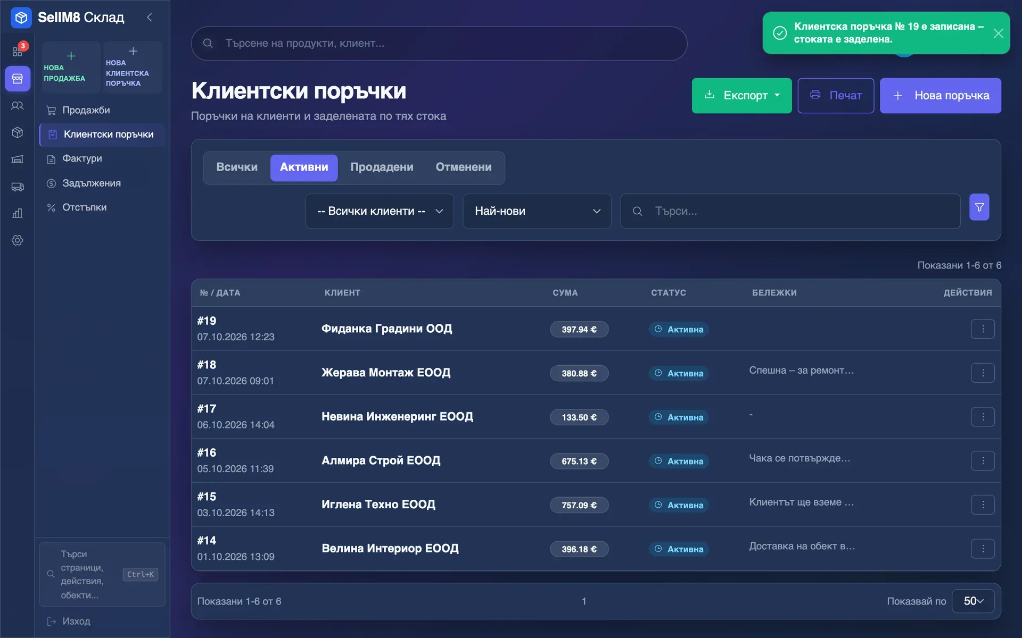1022x638 pixels.
Task: Click the Нова поръчка button
Action: tap(940, 96)
